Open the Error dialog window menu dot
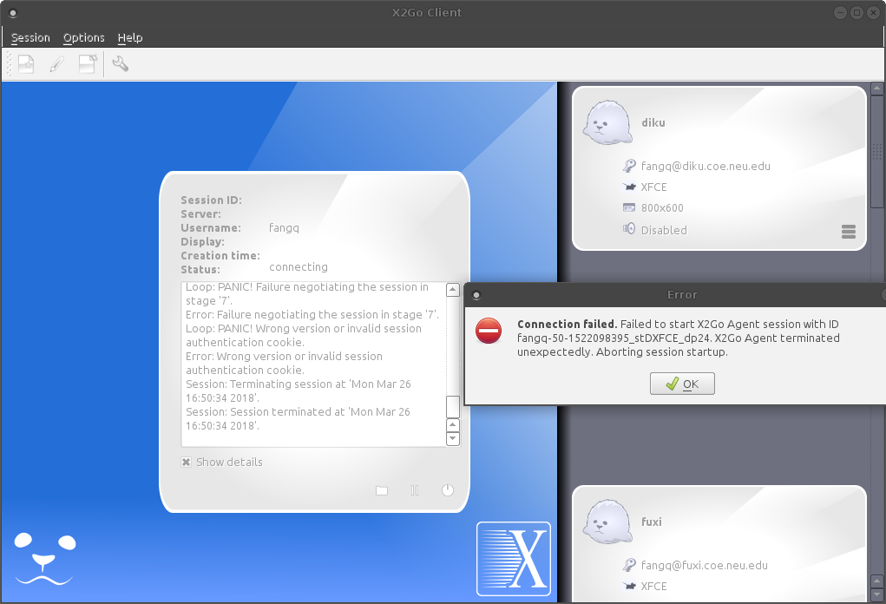 [476, 295]
